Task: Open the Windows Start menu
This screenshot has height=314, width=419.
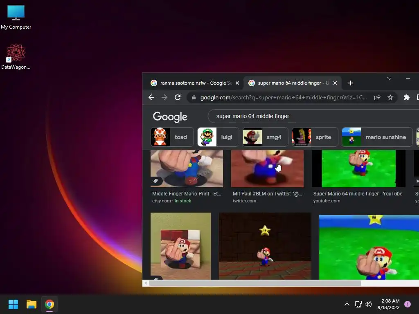Action: coord(13,304)
